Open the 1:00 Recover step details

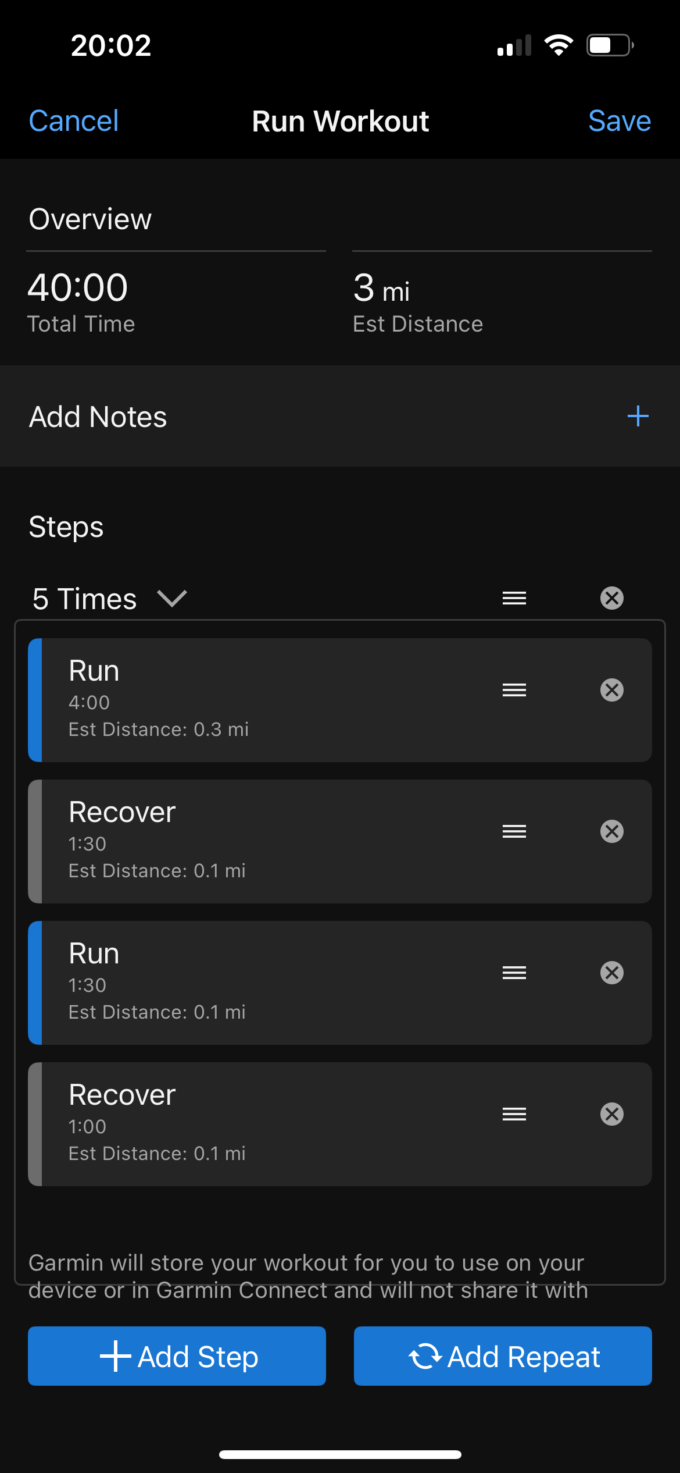232,1124
